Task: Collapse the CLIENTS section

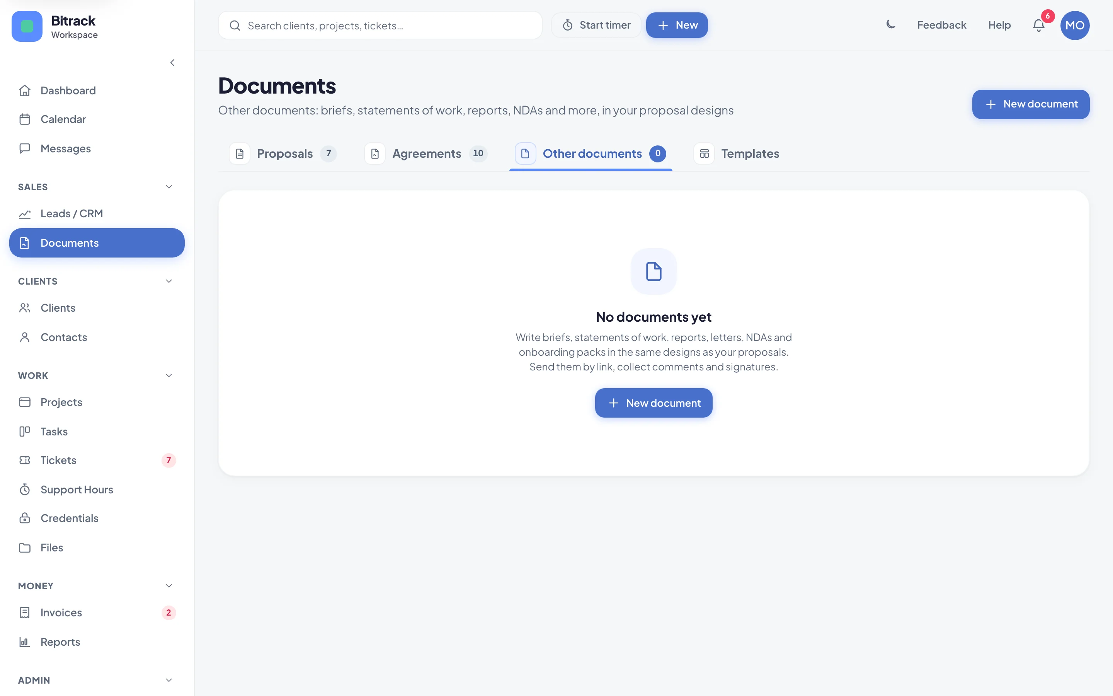Action: click(169, 281)
